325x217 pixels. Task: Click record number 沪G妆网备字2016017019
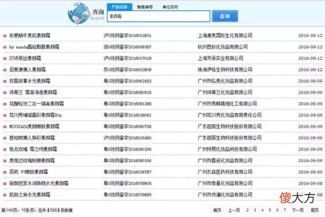click(127, 58)
